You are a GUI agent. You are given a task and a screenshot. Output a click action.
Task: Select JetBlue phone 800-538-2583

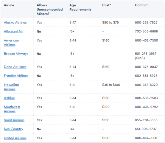point(146,98)
